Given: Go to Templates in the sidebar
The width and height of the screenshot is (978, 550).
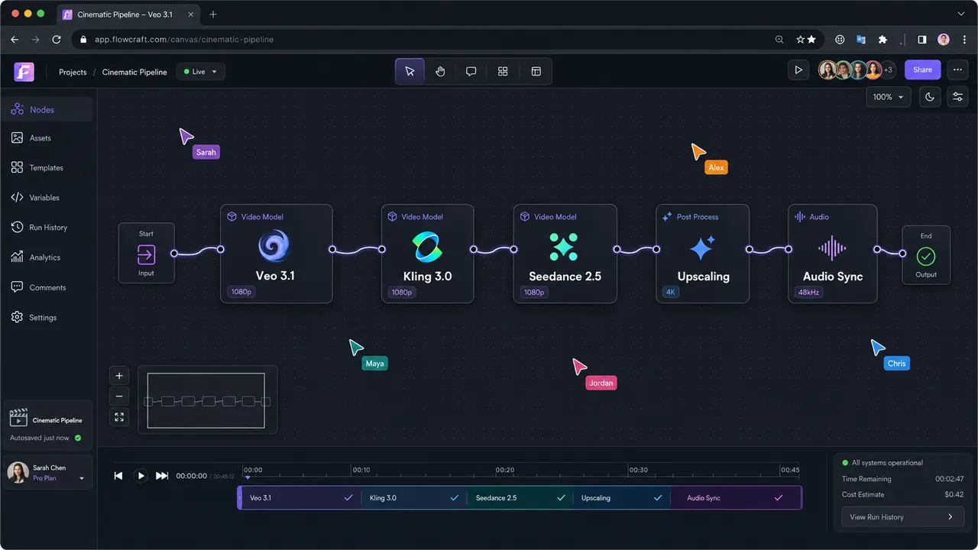Looking at the screenshot, I should 47,168.
